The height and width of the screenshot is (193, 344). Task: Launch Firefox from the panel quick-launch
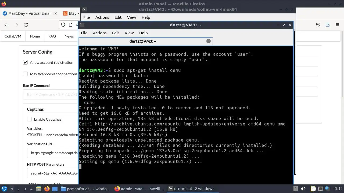[x=47, y=189]
